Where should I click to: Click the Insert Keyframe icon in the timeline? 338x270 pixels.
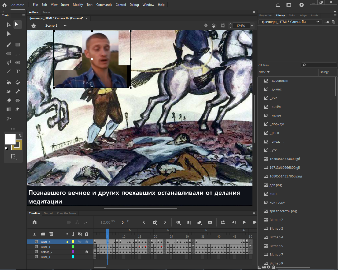(155, 222)
